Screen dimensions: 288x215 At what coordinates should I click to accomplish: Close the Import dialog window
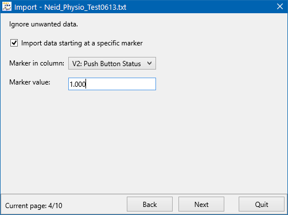click(x=280, y=6)
